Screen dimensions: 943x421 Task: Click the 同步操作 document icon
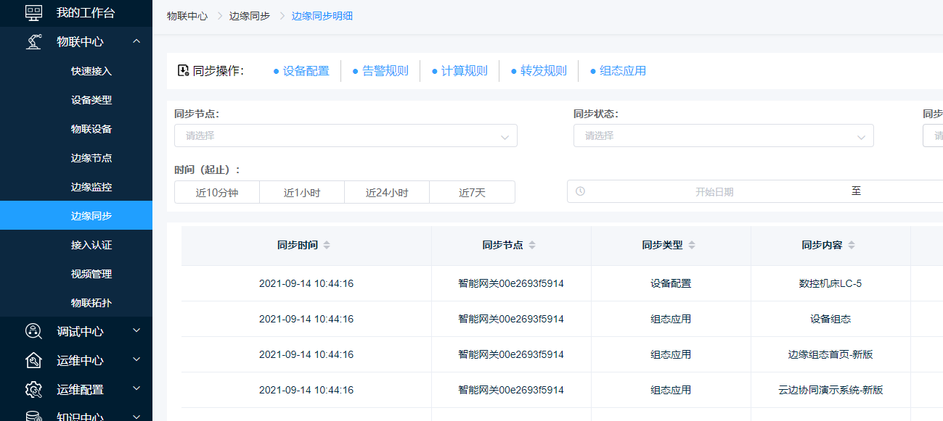click(183, 70)
